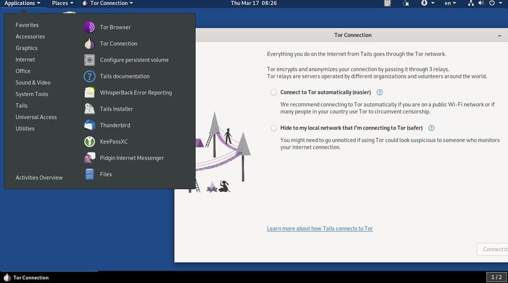Select the Tails category
The height and width of the screenshot is (283, 508).
pos(21,106)
